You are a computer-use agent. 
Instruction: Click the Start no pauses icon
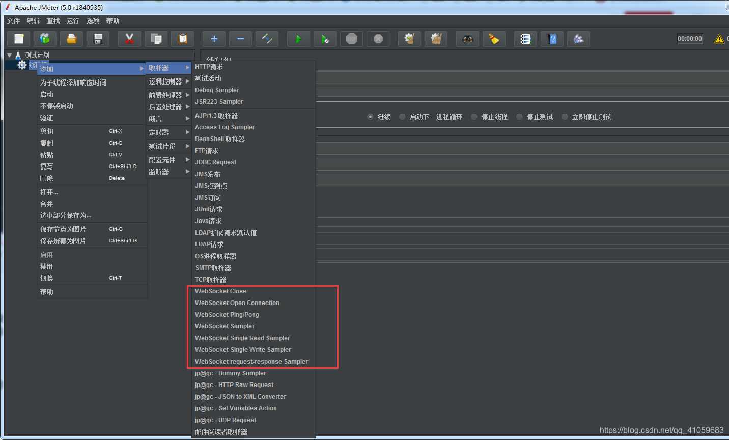click(325, 39)
